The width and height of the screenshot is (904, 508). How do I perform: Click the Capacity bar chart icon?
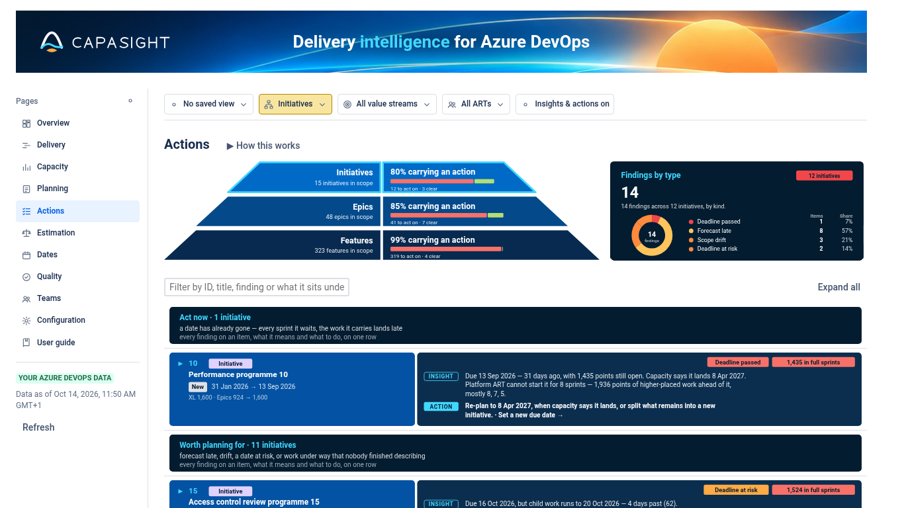point(26,167)
